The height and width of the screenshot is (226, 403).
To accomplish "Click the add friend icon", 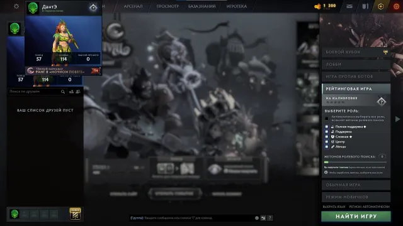I will coord(71,92).
